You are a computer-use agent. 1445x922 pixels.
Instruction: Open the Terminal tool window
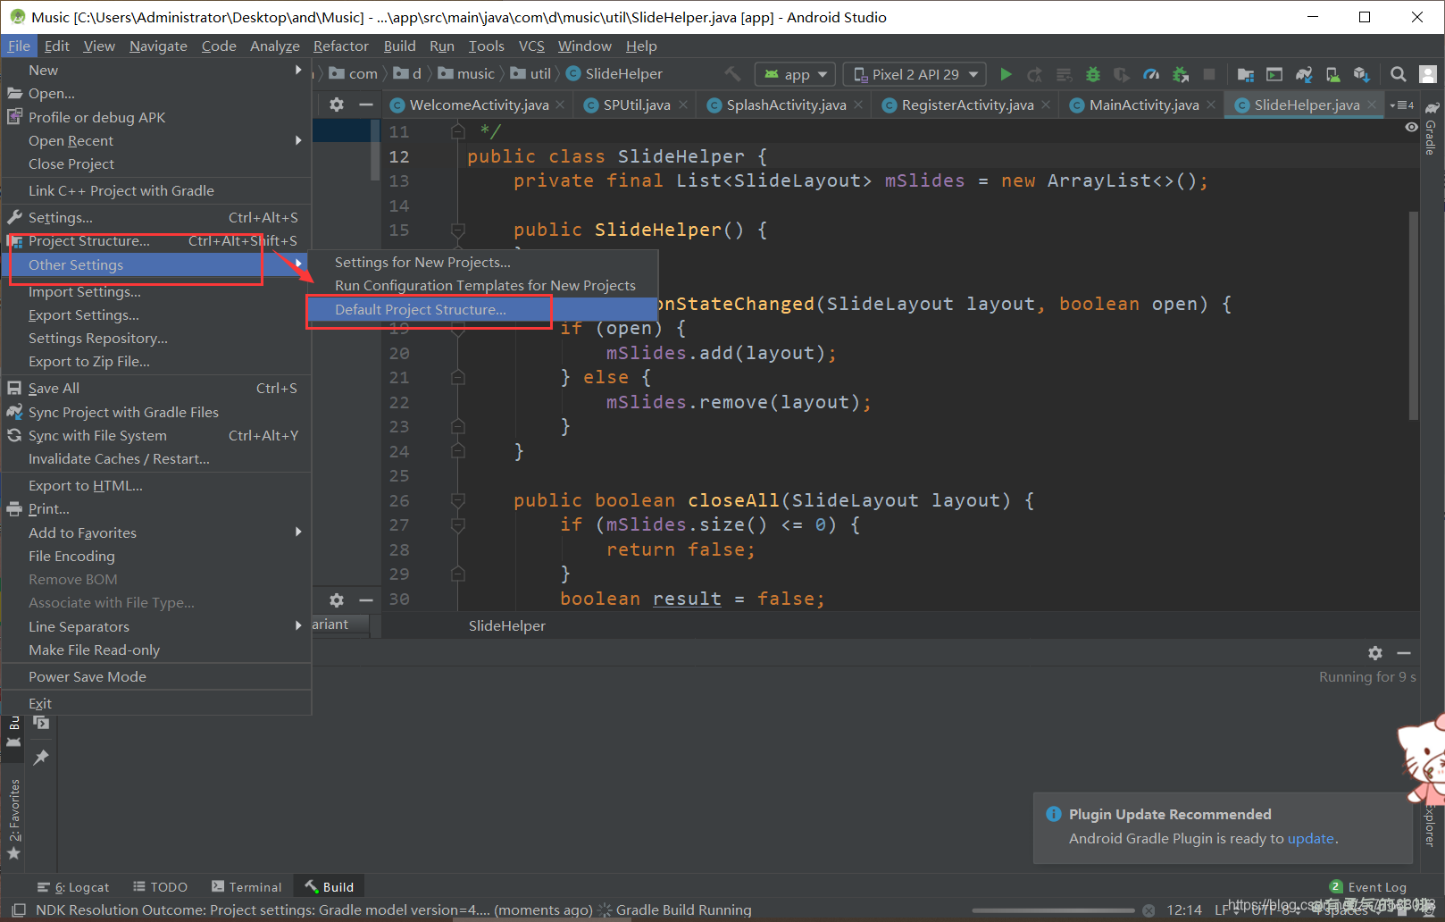(246, 887)
